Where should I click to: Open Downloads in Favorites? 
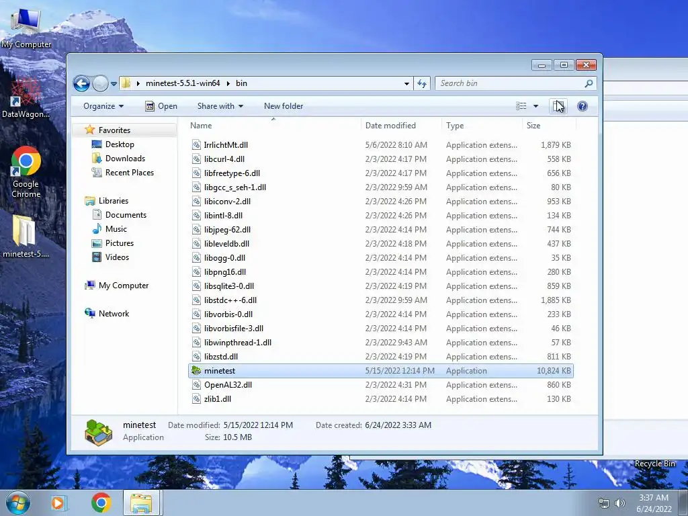125,159
